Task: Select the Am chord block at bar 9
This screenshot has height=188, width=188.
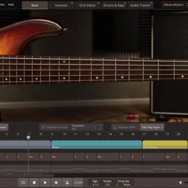Action: pyautogui.click(x=62, y=157)
